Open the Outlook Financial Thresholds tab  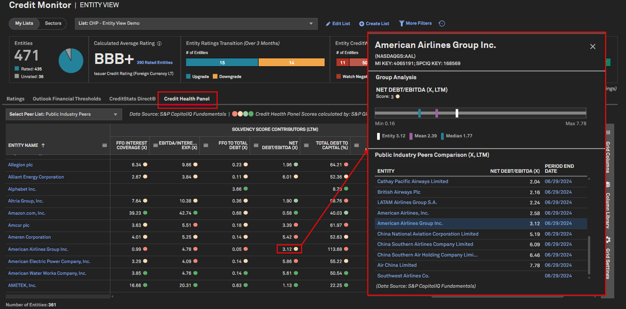pyautogui.click(x=67, y=99)
